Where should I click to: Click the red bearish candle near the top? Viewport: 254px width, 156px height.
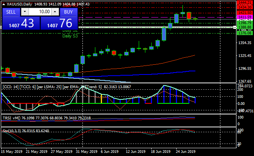point(189,15)
